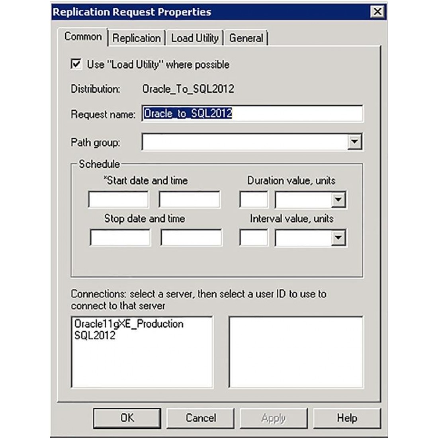Focus the Interval value field
Screen dimensions: 438x438
pyautogui.click(x=253, y=238)
